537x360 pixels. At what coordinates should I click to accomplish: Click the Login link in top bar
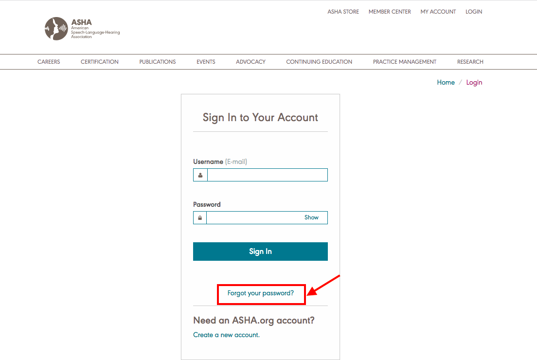pyautogui.click(x=474, y=12)
